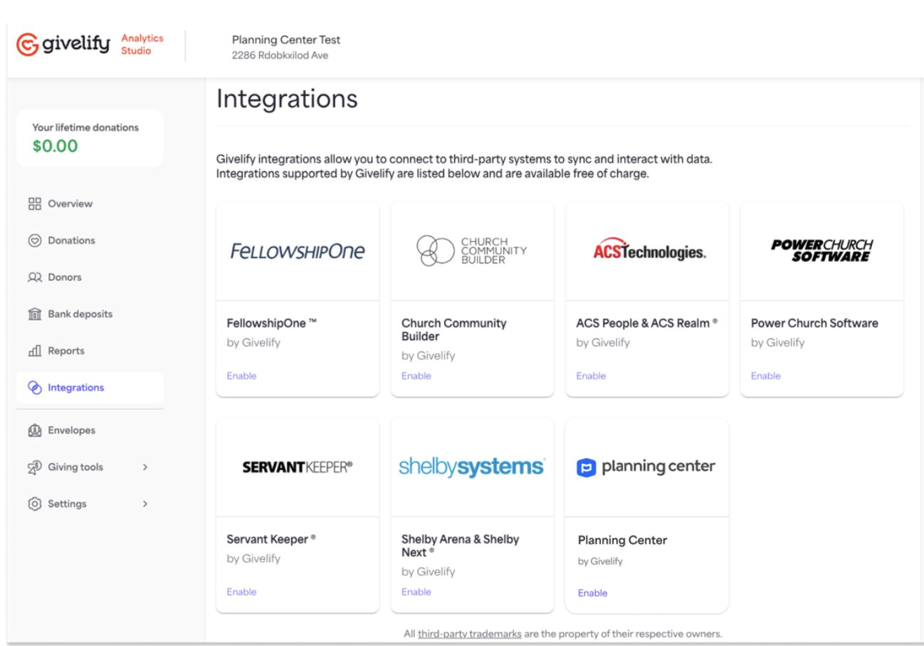The width and height of the screenshot is (924, 646).
Task: Click the Shelby Arena & Shelby Next title
Action: click(460, 546)
